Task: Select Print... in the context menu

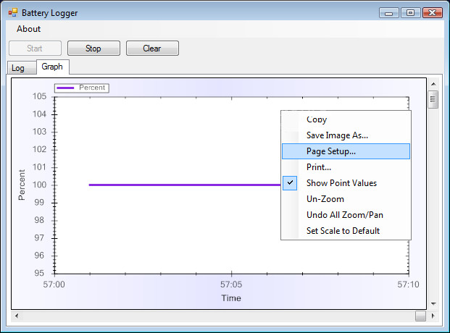Action: [x=346, y=167]
